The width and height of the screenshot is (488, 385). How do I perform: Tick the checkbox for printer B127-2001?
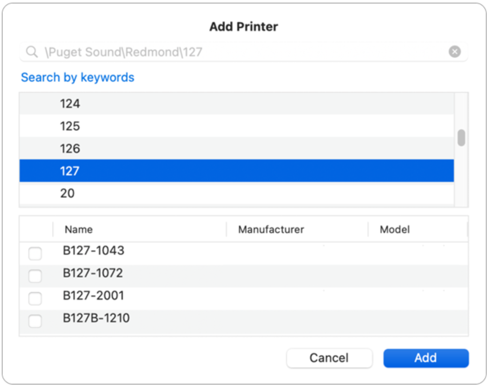tap(35, 299)
